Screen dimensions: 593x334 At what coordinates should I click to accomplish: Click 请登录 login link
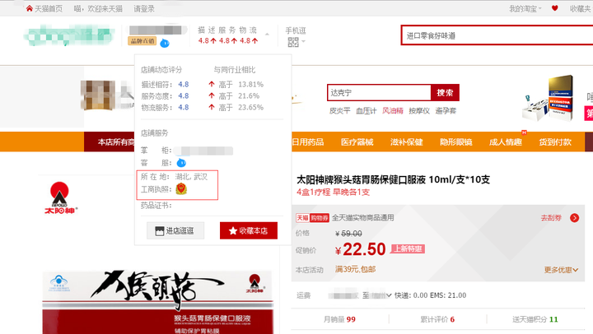(x=144, y=8)
